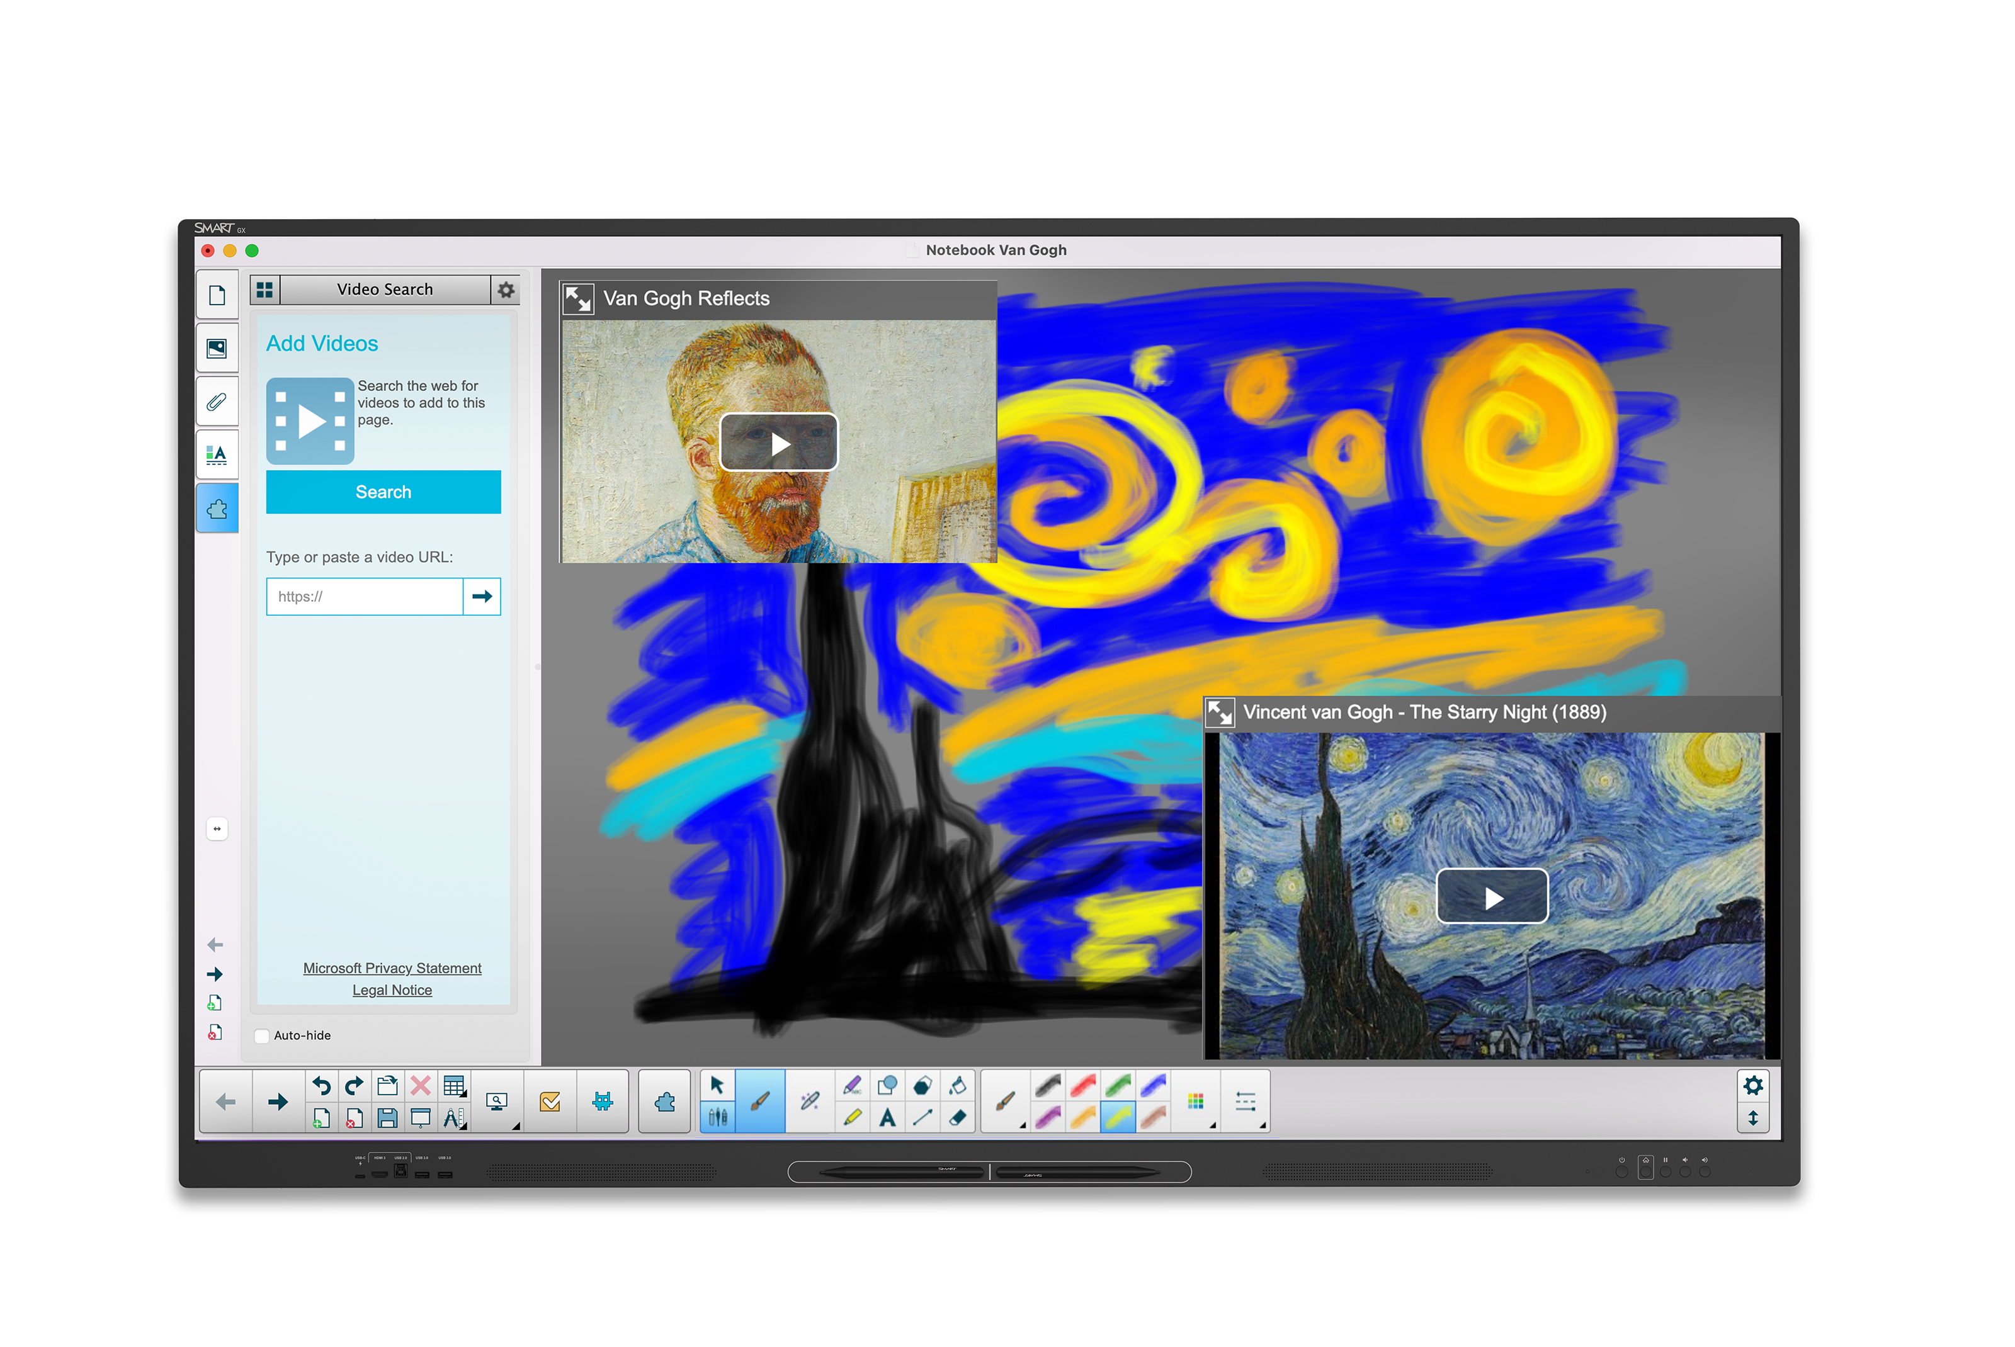Click the Search button for videos
This screenshot has height=1347, width=2015.
click(383, 492)
